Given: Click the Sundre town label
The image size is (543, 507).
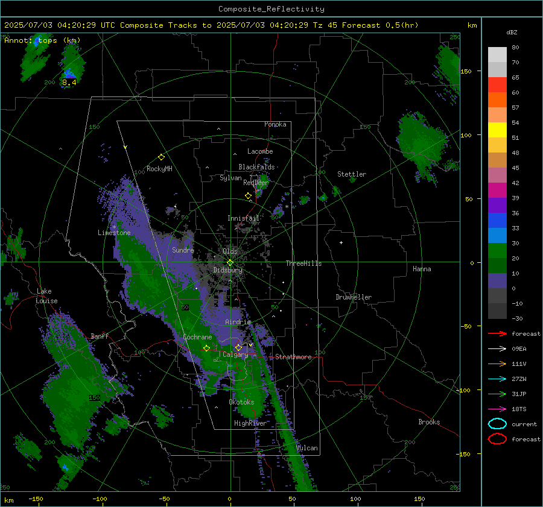Looking at the screenshot, I should click(x=183, y=250).
